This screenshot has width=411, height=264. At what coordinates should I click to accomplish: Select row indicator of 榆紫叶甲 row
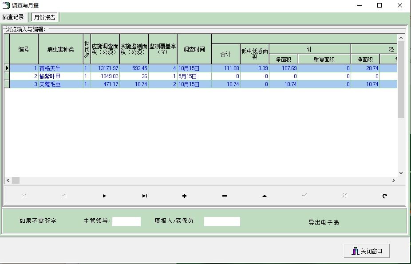pyautogui.click(x=7, y=76)
